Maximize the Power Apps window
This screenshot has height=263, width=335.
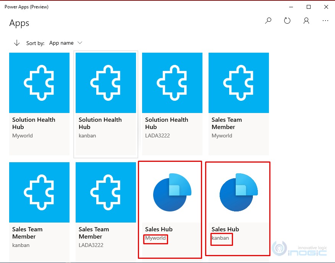coord(309,7)
